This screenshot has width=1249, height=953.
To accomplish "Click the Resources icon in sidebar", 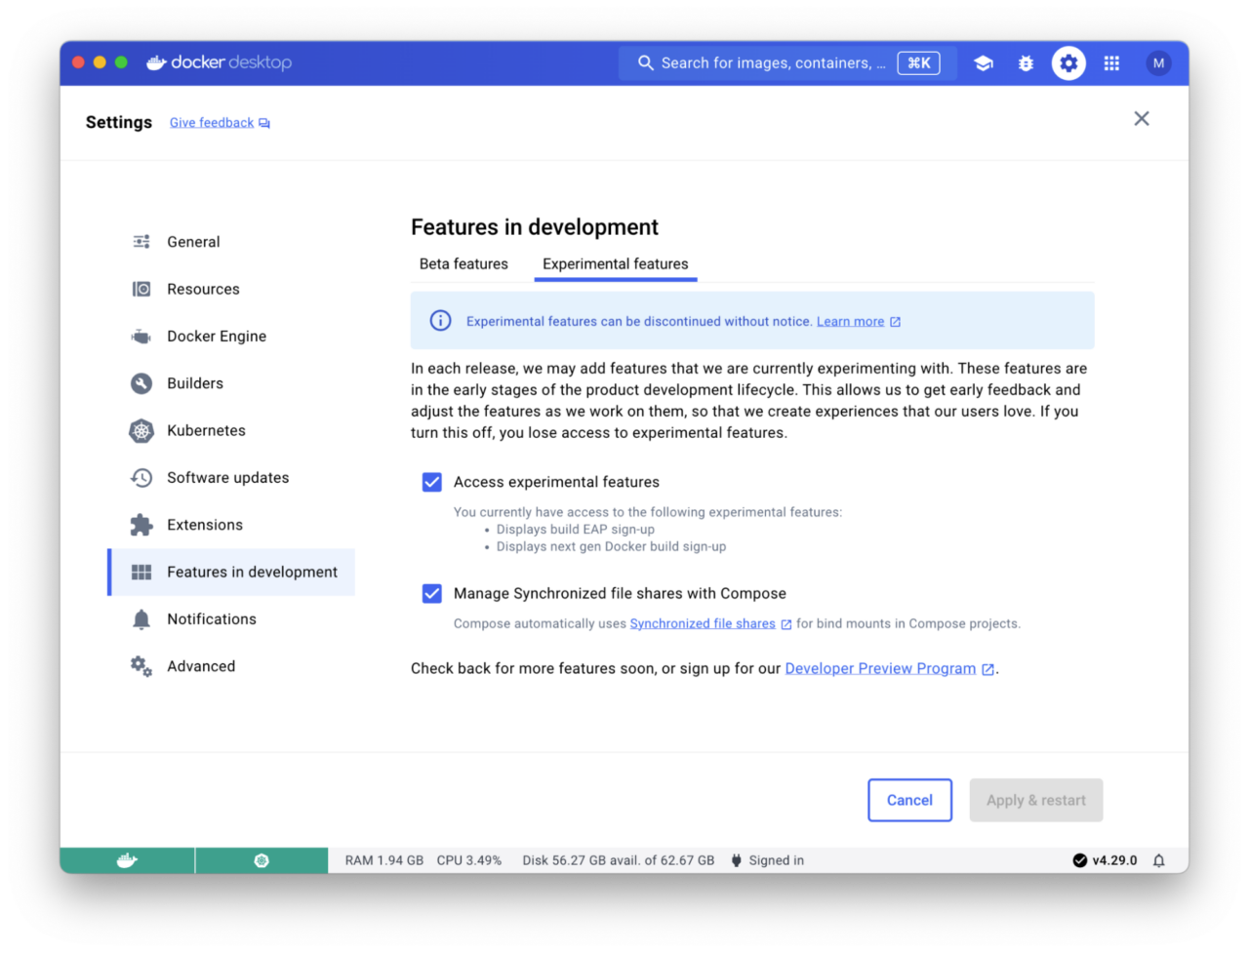I will point(141,289).
